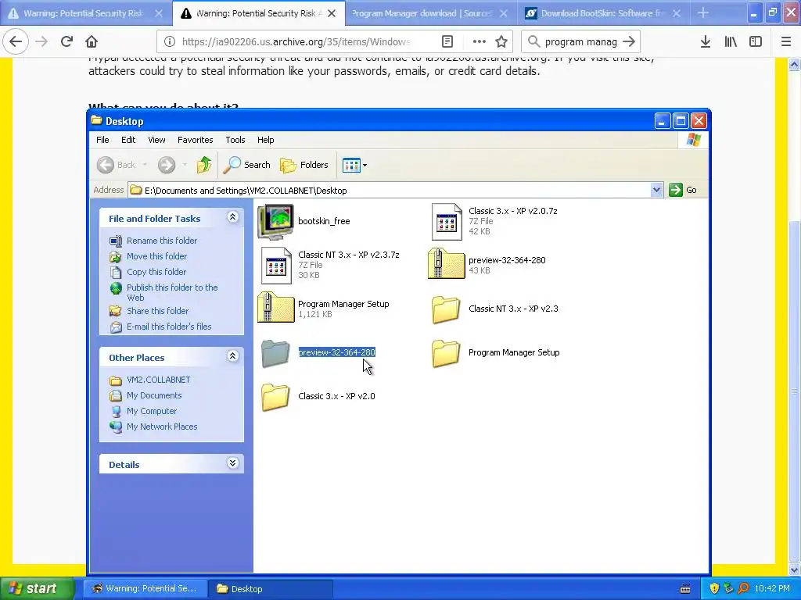This screenshot has height=600, width=801.
Task: Select the Classic 3.x - XP v2.0.7z file icon
Action: [447, 221]
